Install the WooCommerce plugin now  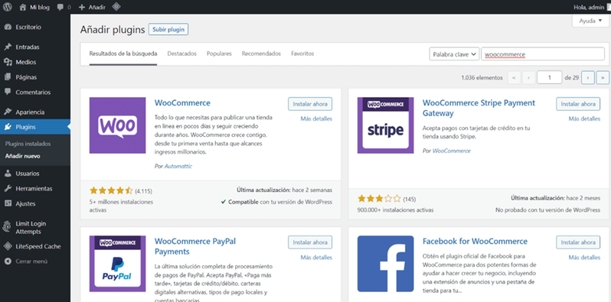310,104
